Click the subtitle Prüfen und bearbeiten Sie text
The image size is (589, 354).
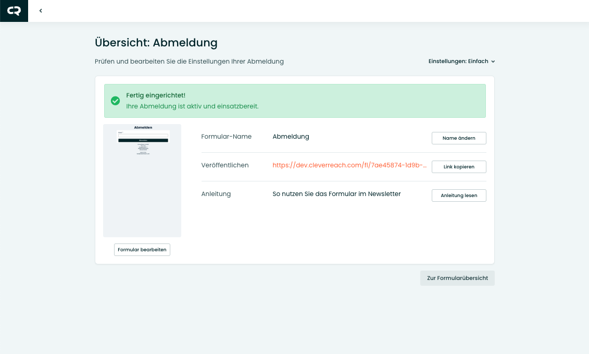(x=189, y=62)
